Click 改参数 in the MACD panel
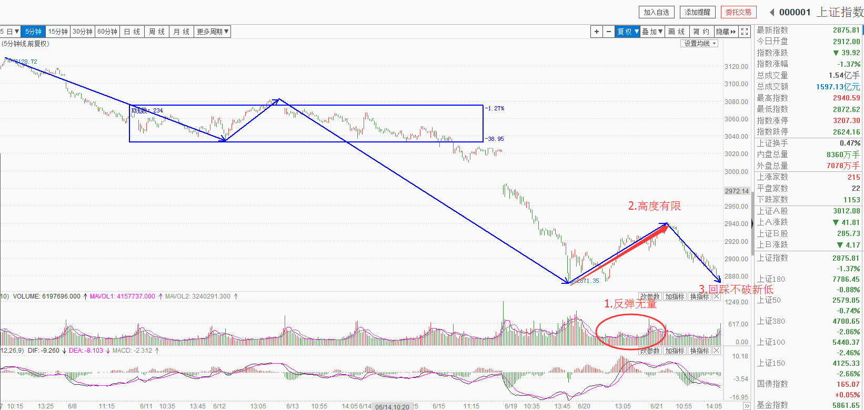 point(650,351)
